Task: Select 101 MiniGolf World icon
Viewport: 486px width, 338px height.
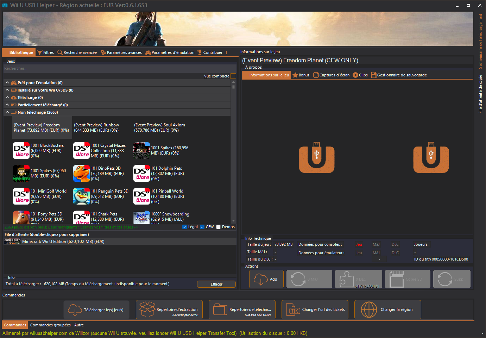Action: coord(21,196)
